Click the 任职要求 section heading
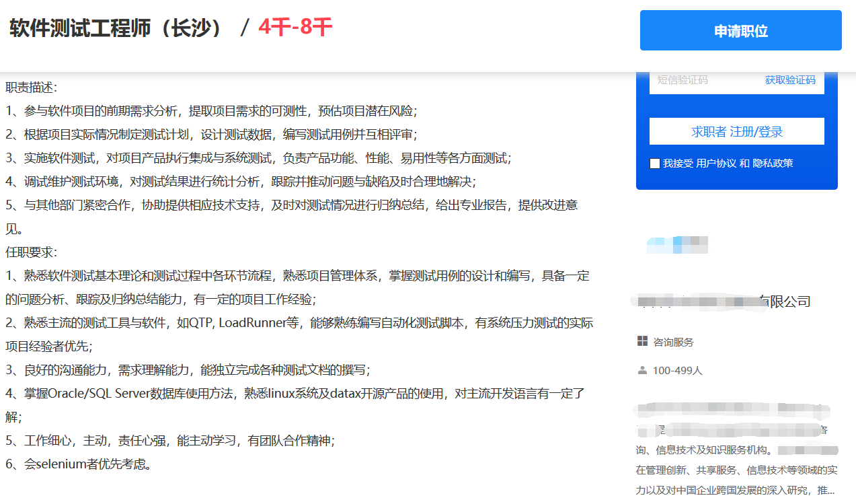The height and width of the screenshot is (502, 856). pyautogui.click(x=32, y=252)
